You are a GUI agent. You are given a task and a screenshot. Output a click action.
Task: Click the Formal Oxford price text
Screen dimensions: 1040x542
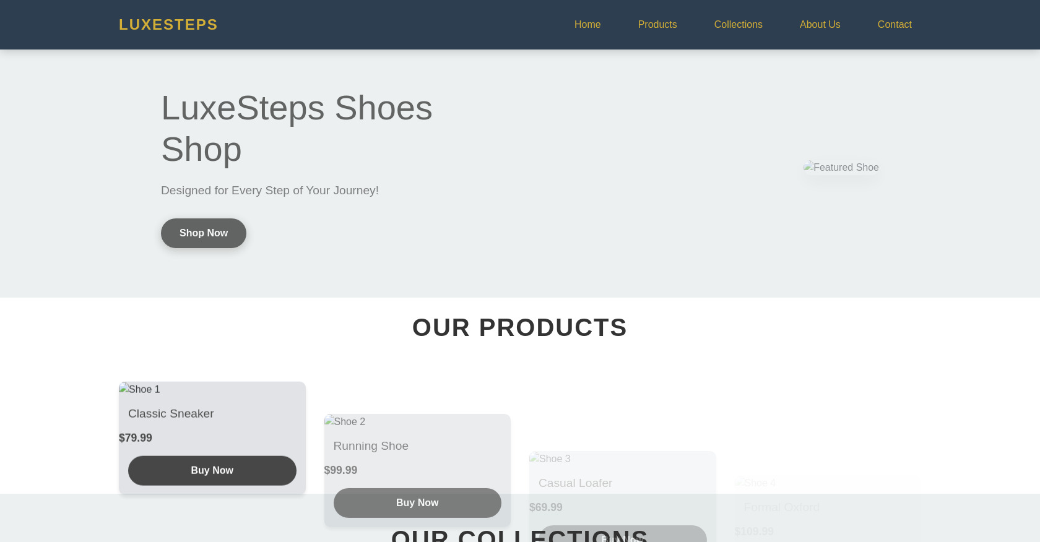pos(754,531)
